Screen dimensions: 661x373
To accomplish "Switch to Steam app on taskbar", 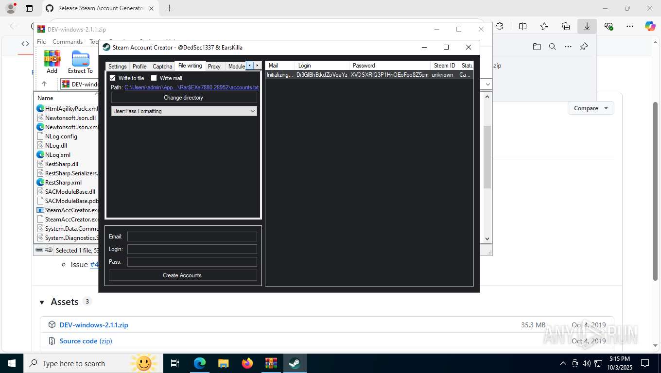I will [295, 363].
